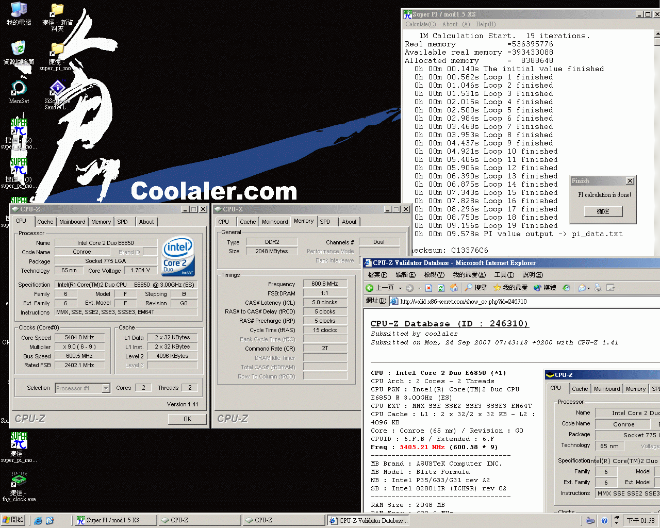Click CPU-Z Database (ID : 246310) heading

click(450, 324)
